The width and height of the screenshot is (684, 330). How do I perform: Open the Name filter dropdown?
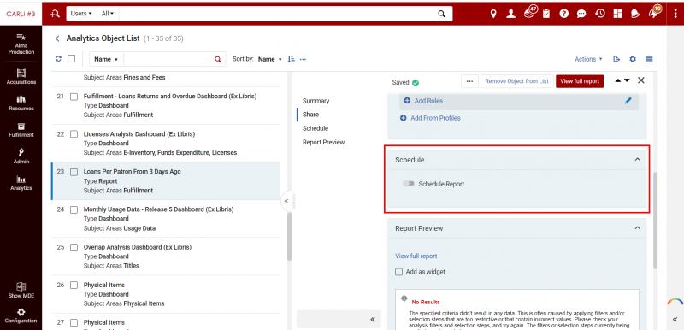(x=106, y=59)
